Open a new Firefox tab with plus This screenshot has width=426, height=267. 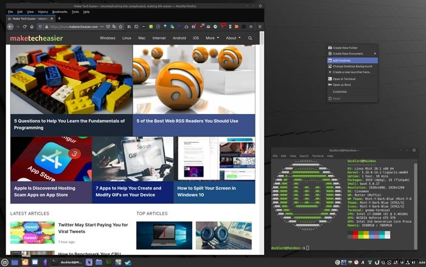click(x=59, y=18)
